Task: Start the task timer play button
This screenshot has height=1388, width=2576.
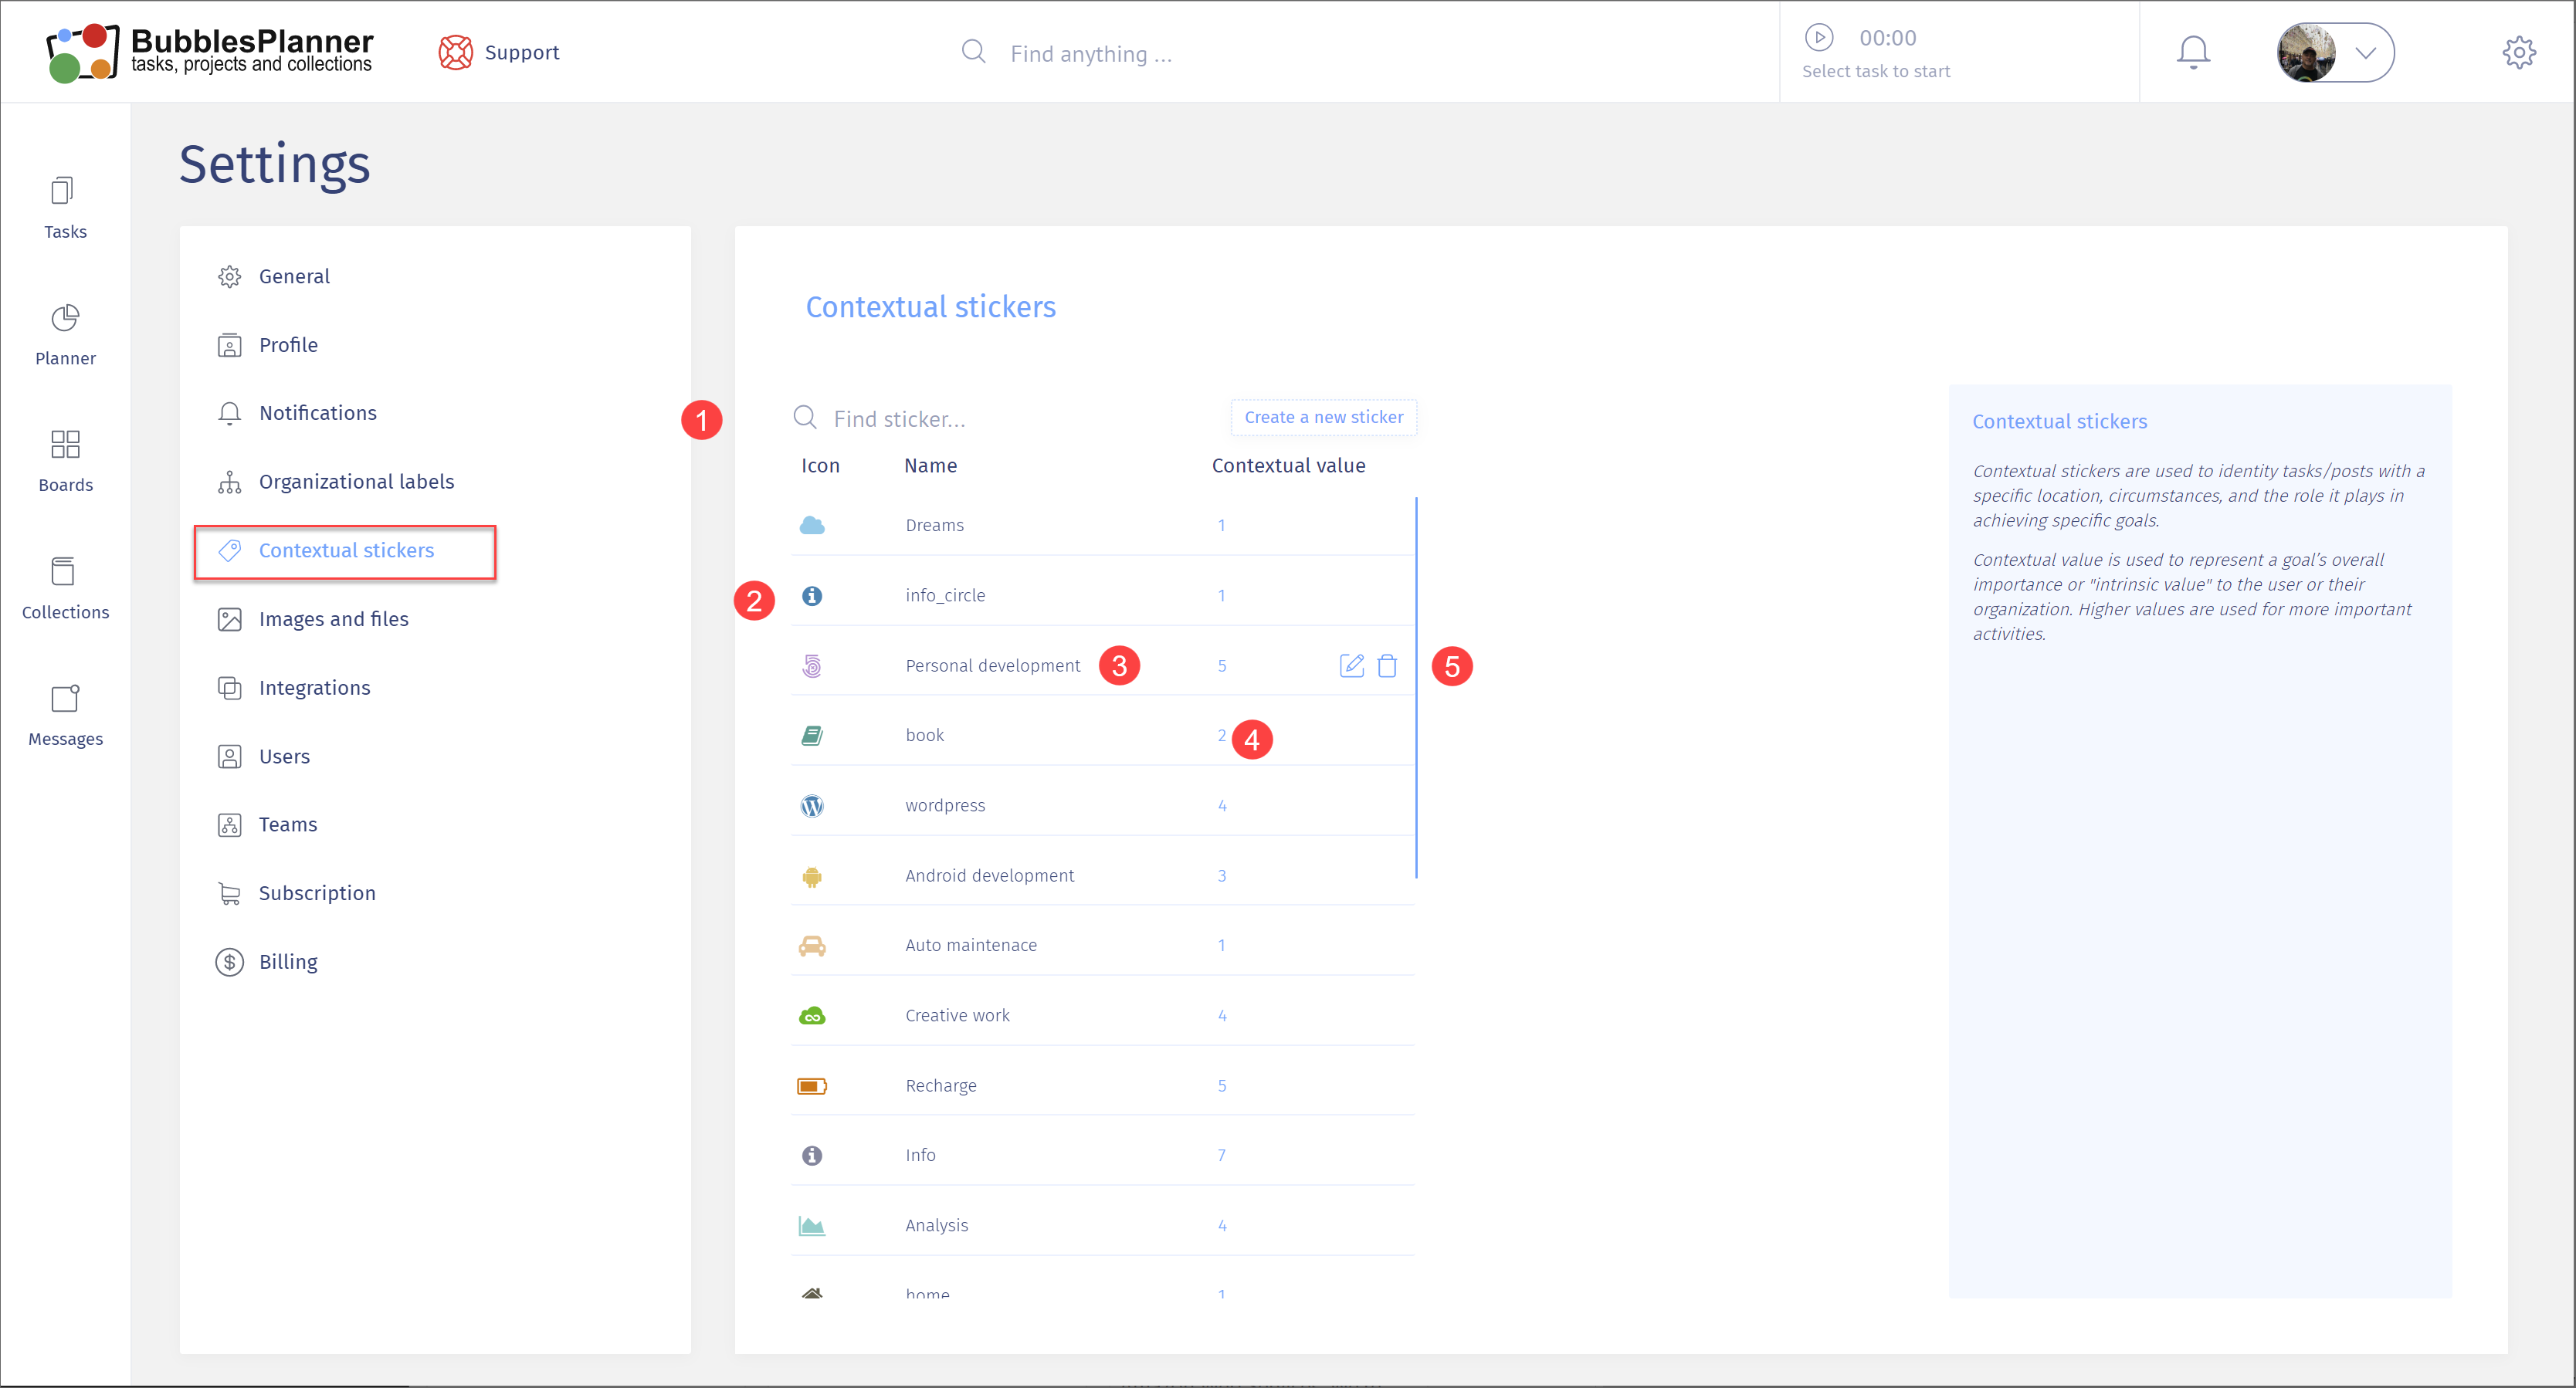Action: pos(1818,37)
